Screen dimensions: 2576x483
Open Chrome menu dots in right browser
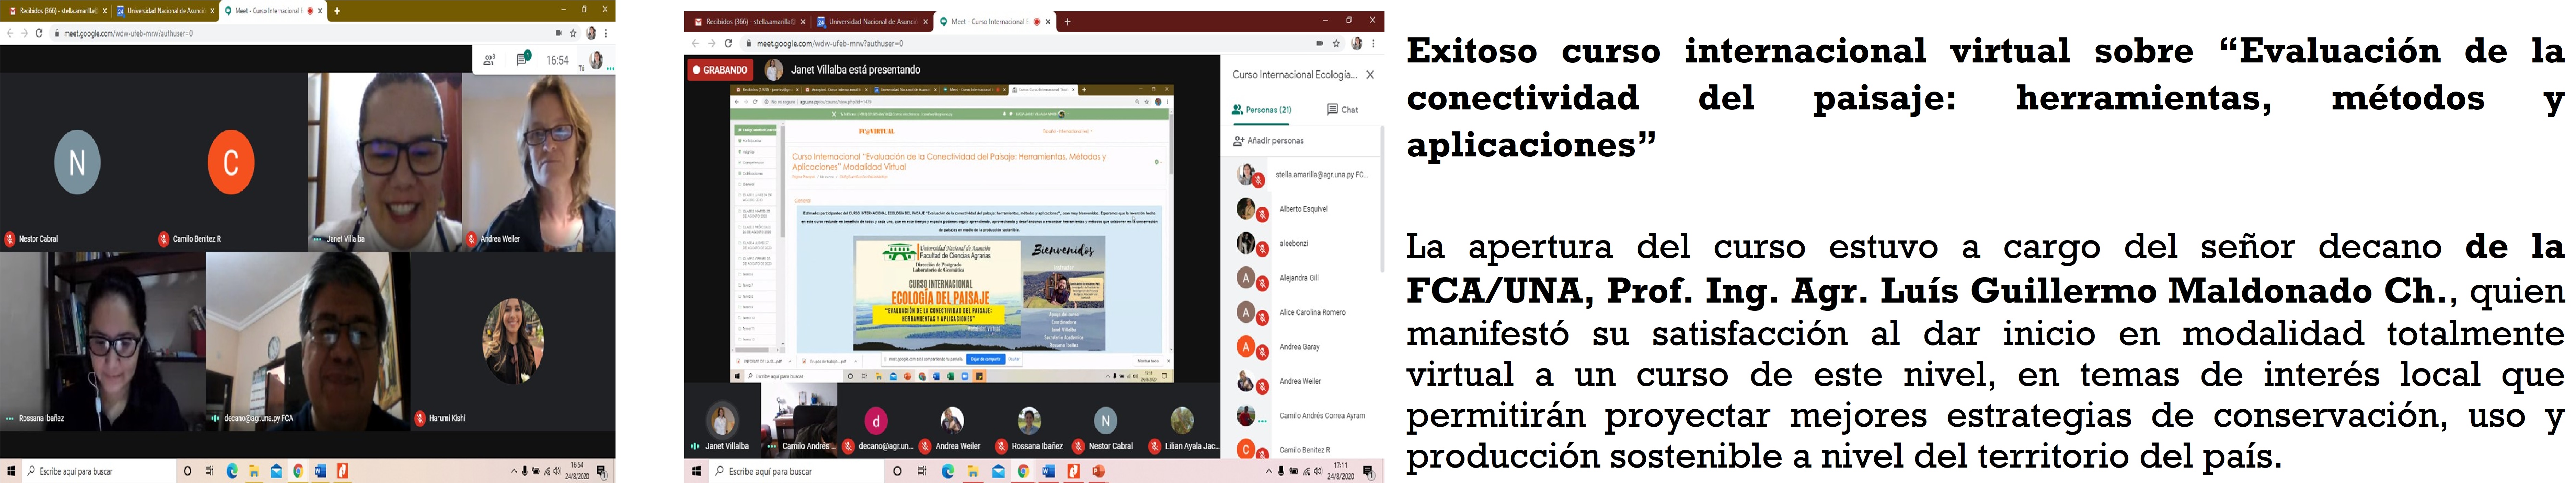[1374, 43]
